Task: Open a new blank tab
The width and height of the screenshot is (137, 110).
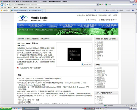Action: 44,10
